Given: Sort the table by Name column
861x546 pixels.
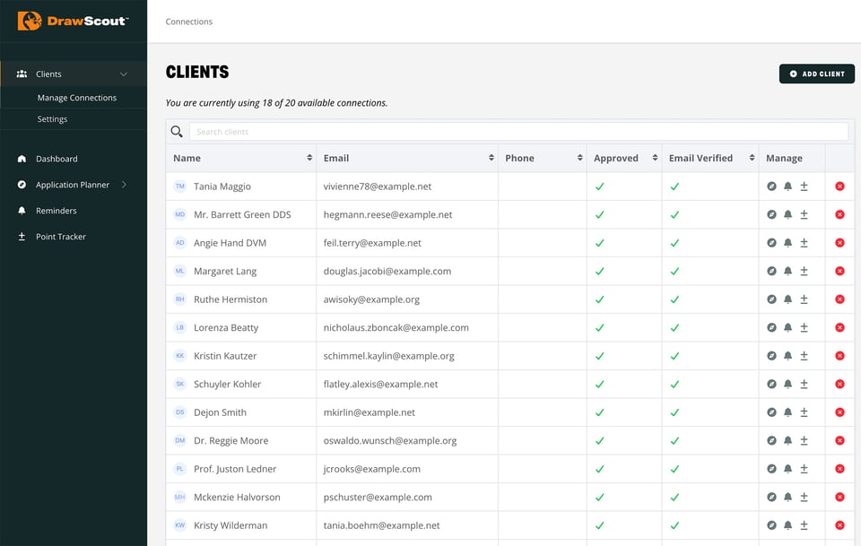Looking at the screenshot, I should pos(309,158).
